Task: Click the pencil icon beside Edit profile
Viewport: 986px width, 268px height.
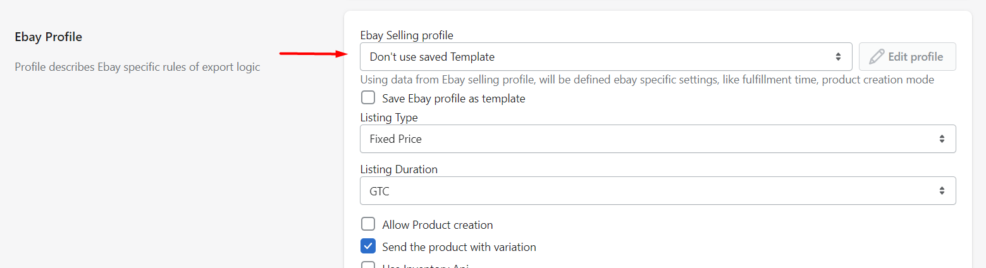Action: point(877,57)
